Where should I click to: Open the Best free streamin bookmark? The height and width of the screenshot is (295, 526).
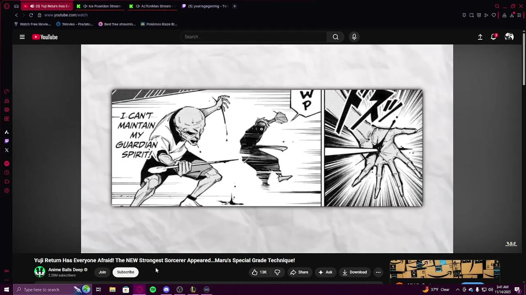117,24
